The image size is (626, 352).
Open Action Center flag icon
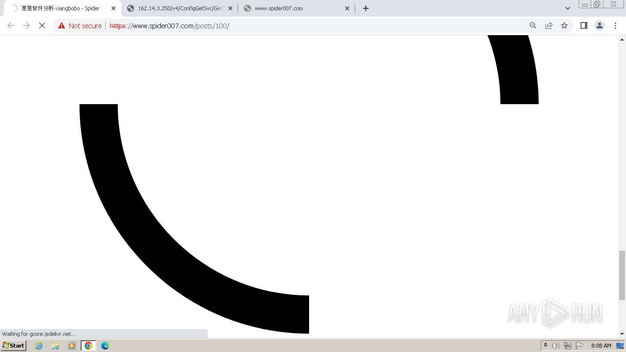pos(580,346)
